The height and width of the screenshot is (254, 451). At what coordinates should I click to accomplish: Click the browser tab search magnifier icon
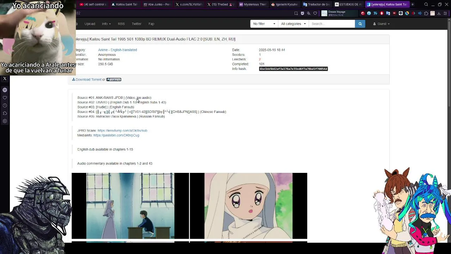pos(426,4)
